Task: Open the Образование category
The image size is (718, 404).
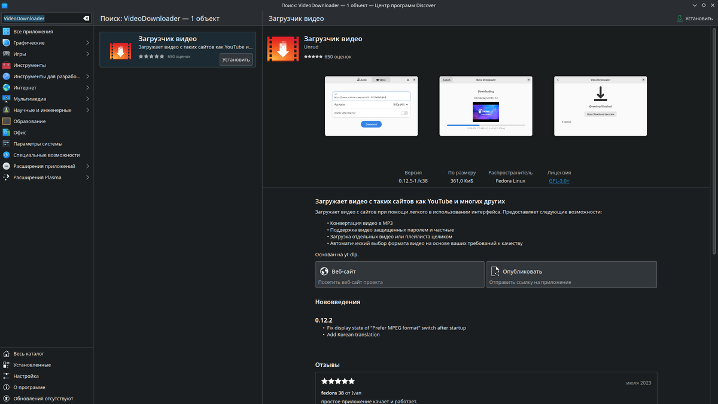Action: [47, 121]
